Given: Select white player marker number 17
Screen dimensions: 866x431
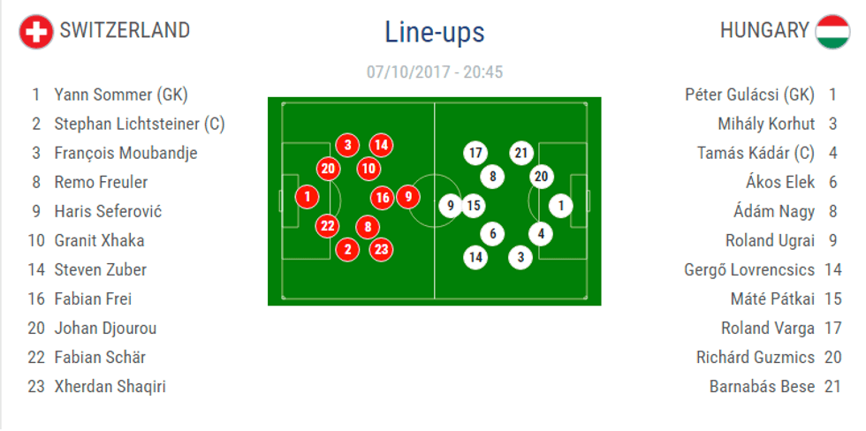Looking at the screenshot, I should [x=475, y=153].
